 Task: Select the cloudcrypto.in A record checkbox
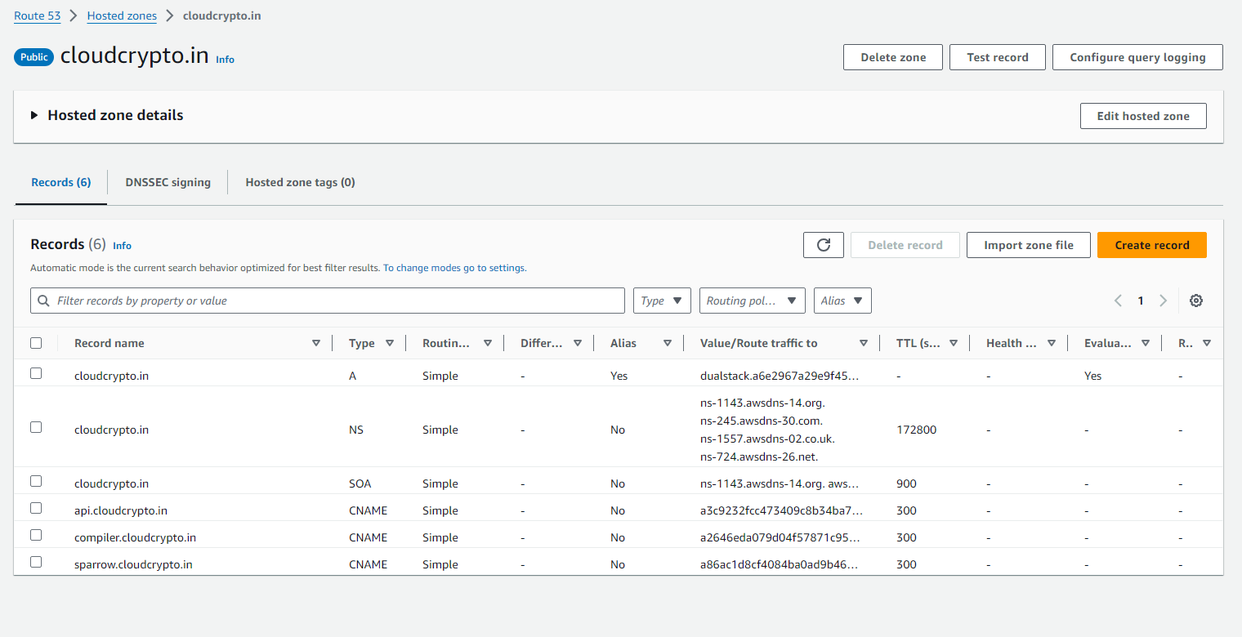[x=36, y=373]
